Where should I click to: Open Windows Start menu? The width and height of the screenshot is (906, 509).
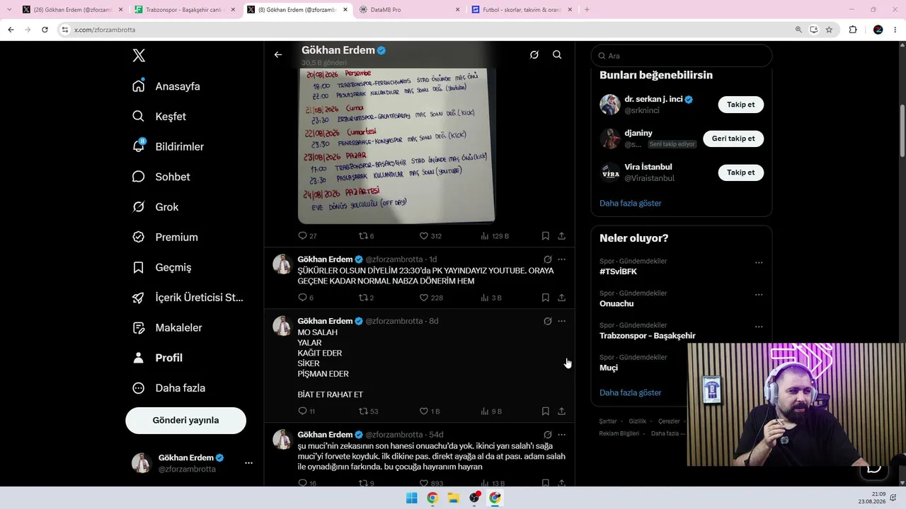tap(411, 498)
